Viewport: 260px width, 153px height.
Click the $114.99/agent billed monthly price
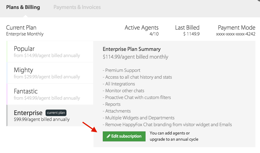click(135, 57)
